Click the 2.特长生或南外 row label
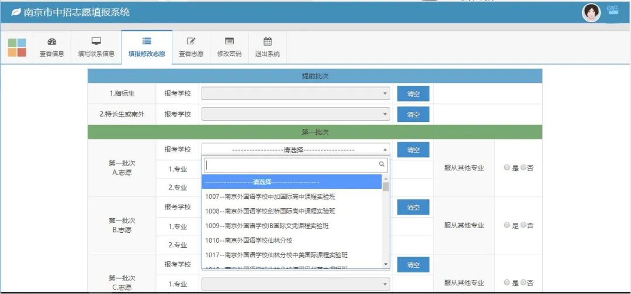631x294 pixels. [122, 114]
